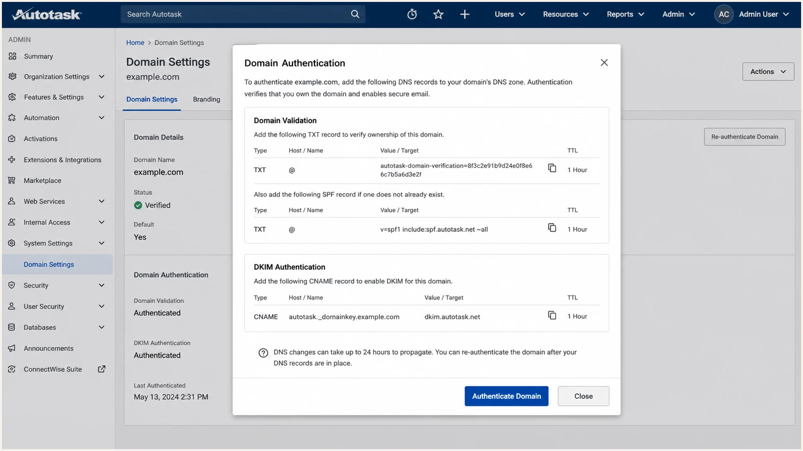
Task: Copy the DKIM CNAME target value
Action: pyautogui.click(x=552, y=315)
